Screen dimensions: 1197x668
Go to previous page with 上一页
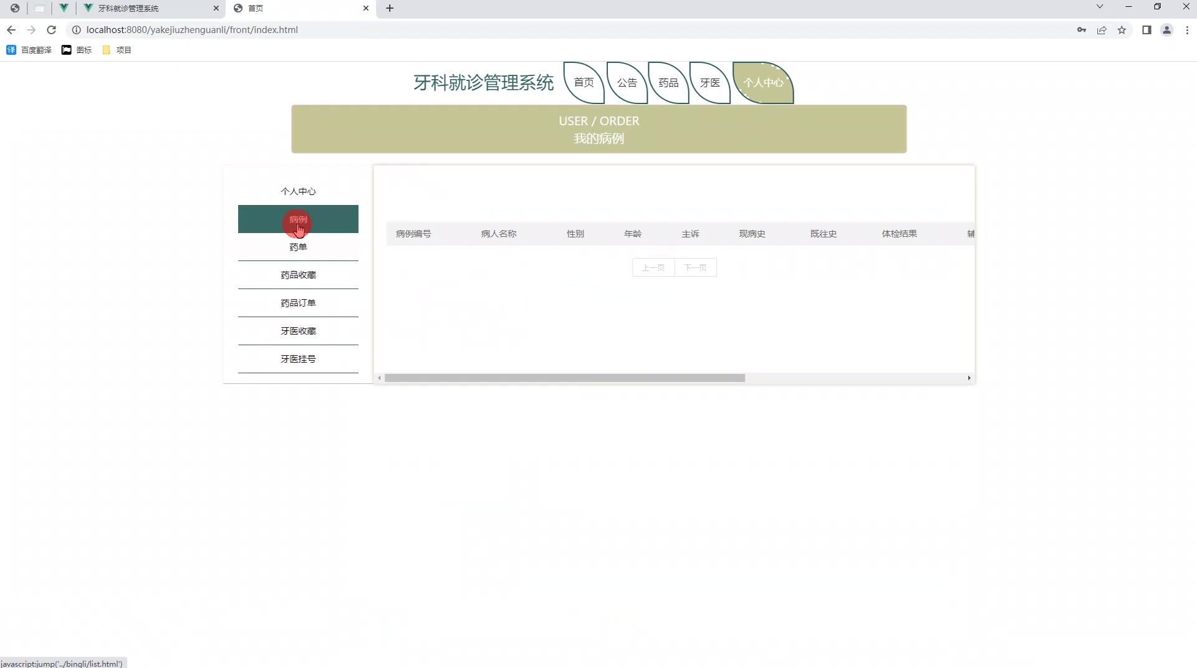(x=653, y=267)
